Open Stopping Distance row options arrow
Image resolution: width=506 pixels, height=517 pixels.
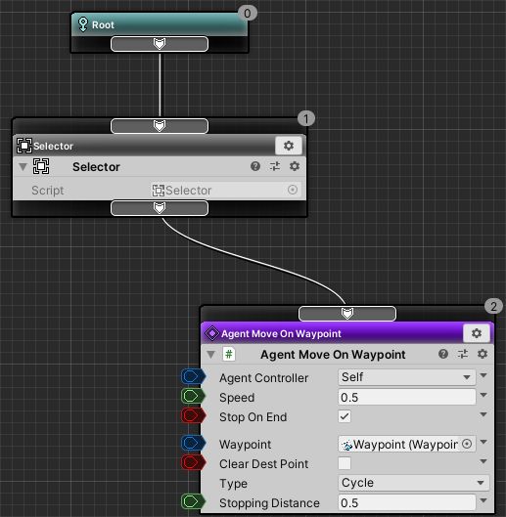pyautogui.click(x=483, y=500)
